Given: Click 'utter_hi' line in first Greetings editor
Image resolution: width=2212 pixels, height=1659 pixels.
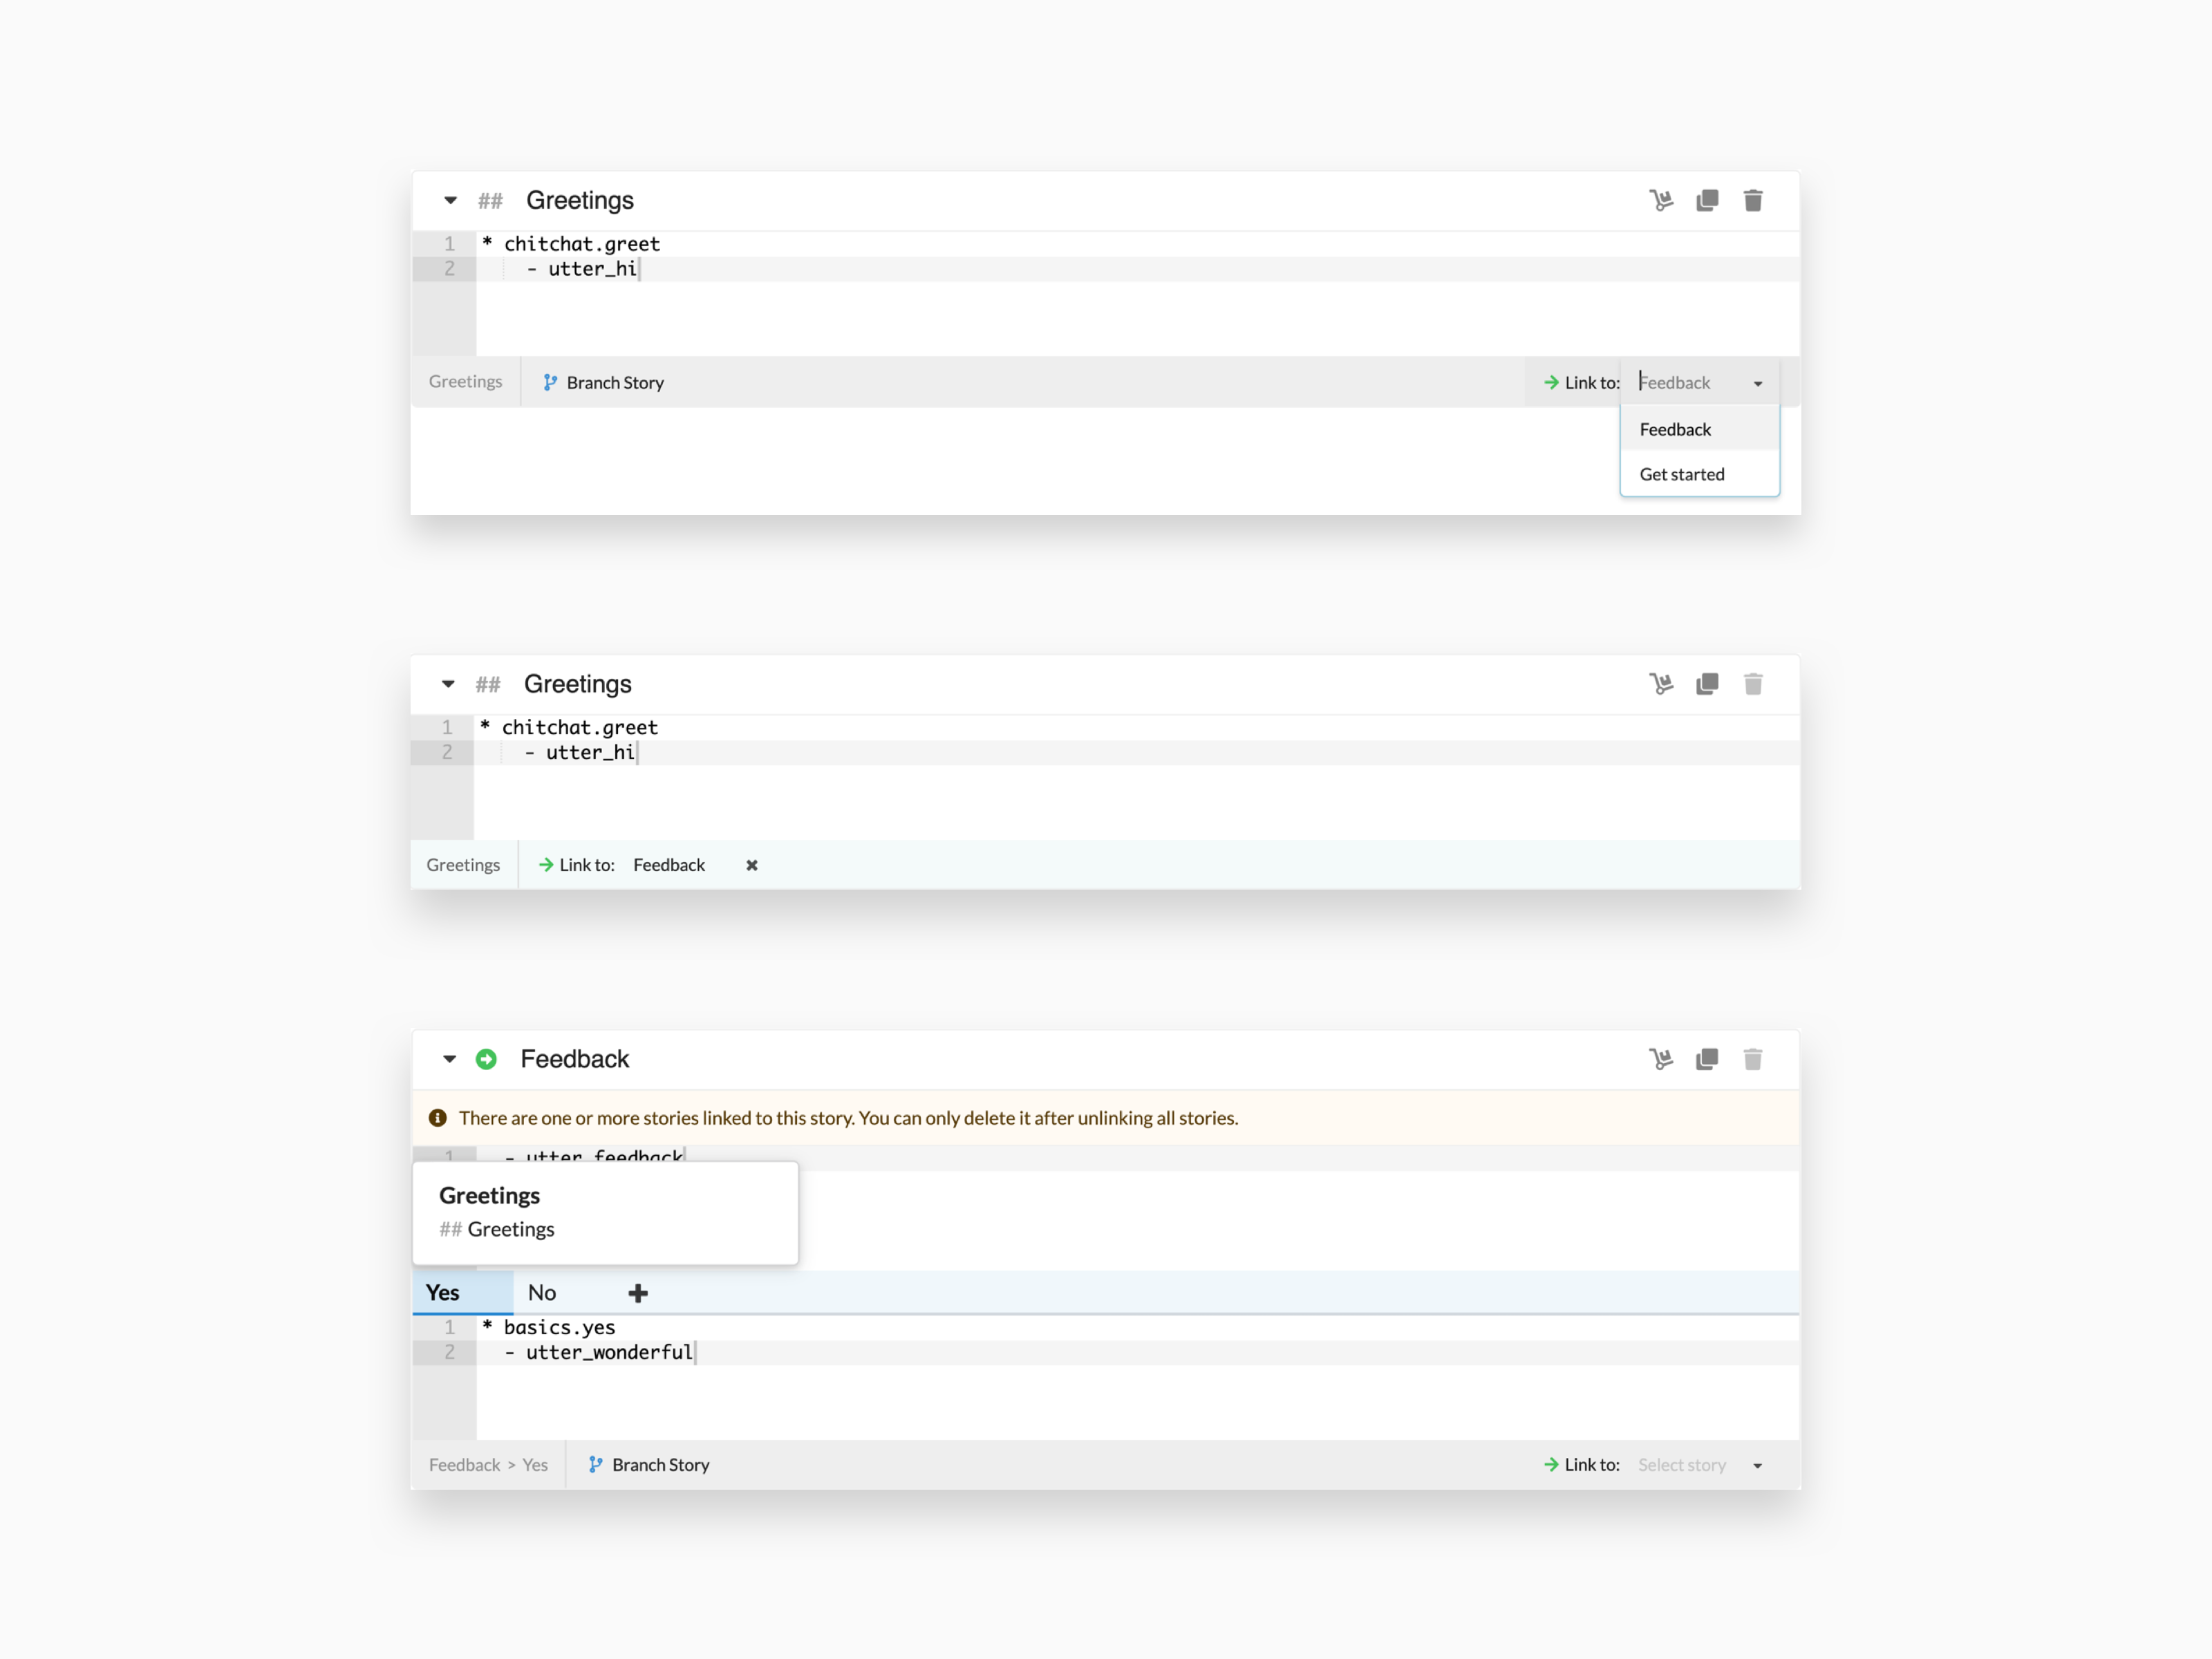Looking at the screenshot, I should (592, 269).
